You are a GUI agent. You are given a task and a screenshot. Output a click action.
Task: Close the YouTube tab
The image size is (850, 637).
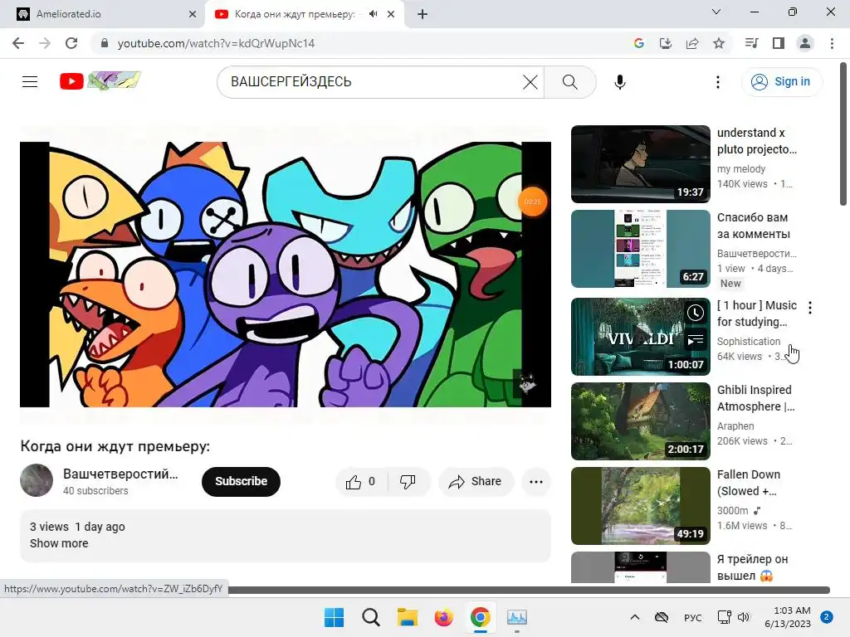[391, 14]
